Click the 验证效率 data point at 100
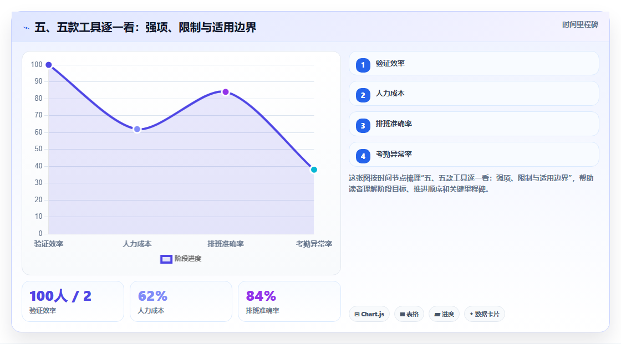Screen dimensions: 621x344 pyautogui.click(x=49, y=65)
